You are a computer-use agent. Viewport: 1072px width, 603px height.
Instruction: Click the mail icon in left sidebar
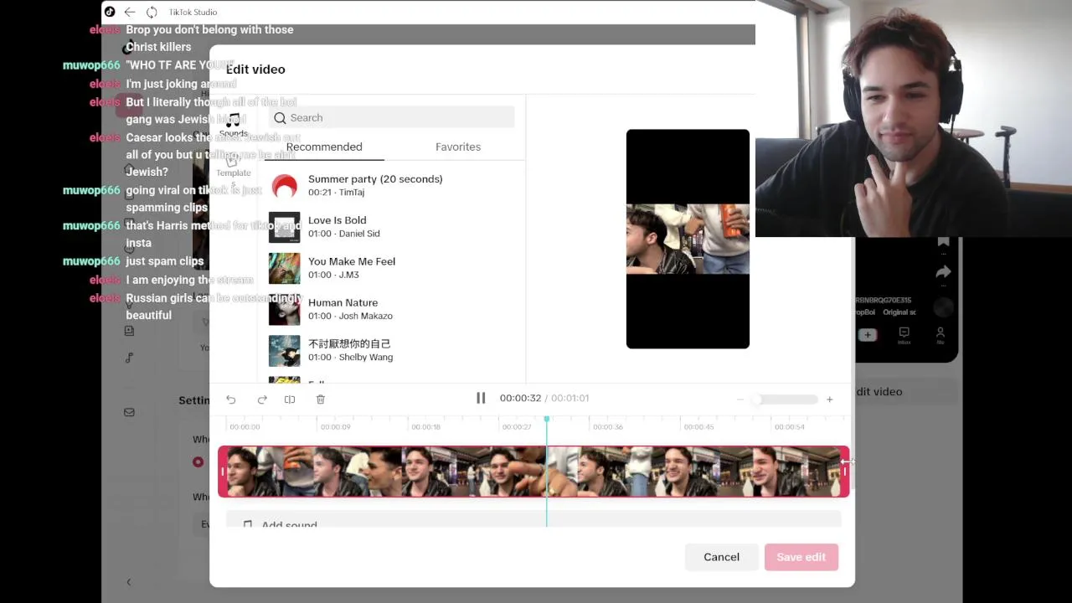click(129, 412)
